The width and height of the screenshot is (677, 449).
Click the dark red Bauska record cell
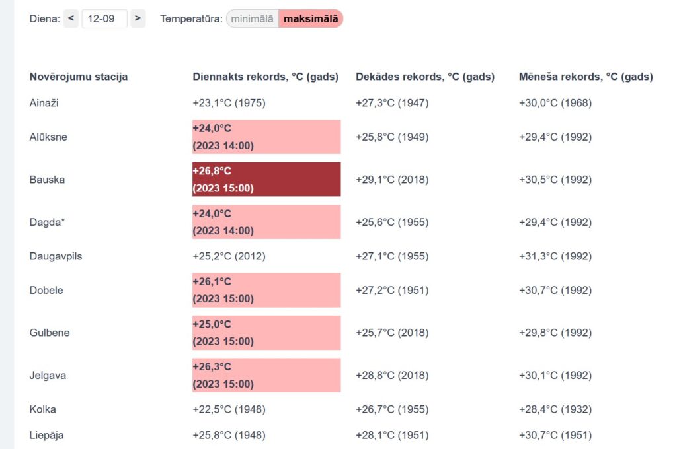266,180
